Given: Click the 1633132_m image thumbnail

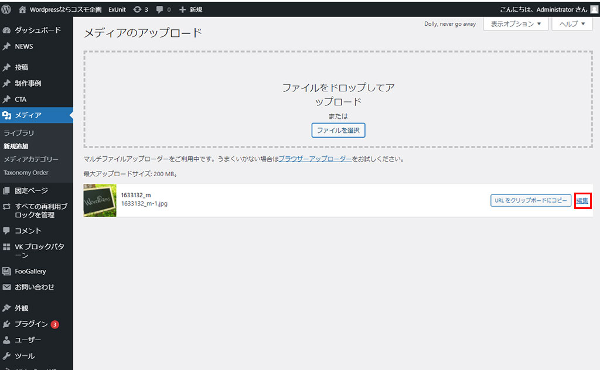Looking at the screenshot, I should coord(100,200).
